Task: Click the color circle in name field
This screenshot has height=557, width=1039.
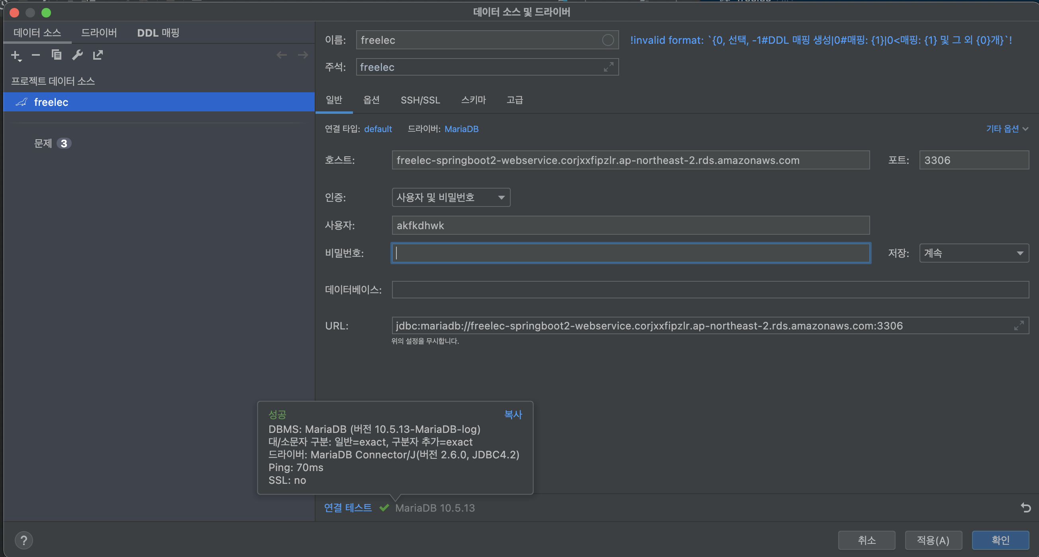Action: pyautogui.click(x=608, y=40)
